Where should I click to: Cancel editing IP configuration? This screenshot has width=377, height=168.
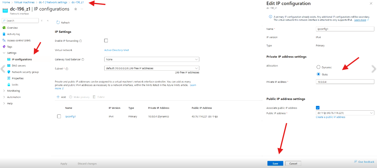click(293, 163)
